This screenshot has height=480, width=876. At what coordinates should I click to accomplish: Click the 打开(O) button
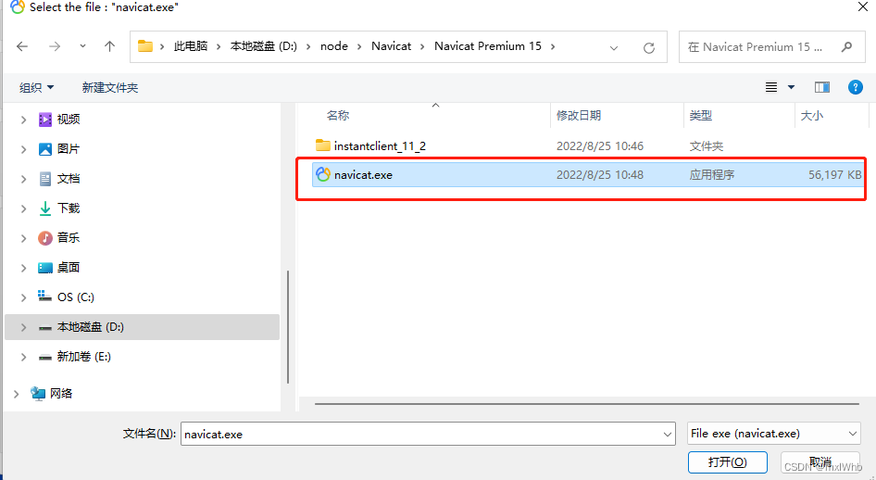point(728,462)
